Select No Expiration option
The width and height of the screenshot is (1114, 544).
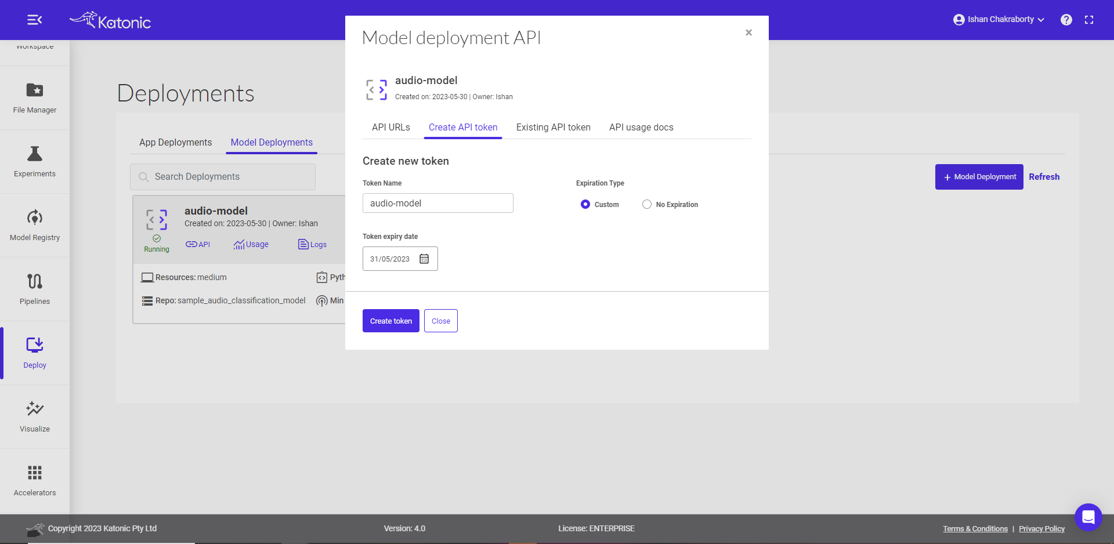647,204
